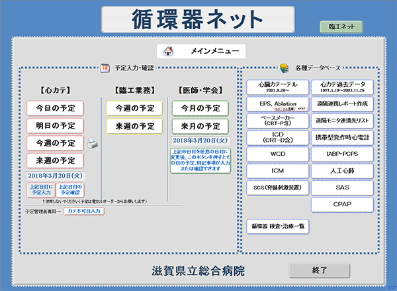The height and width of the screenshot is (291, 397).
Task: Click the stacked books icon beside 各種データベース
Action: pos(284,67)
